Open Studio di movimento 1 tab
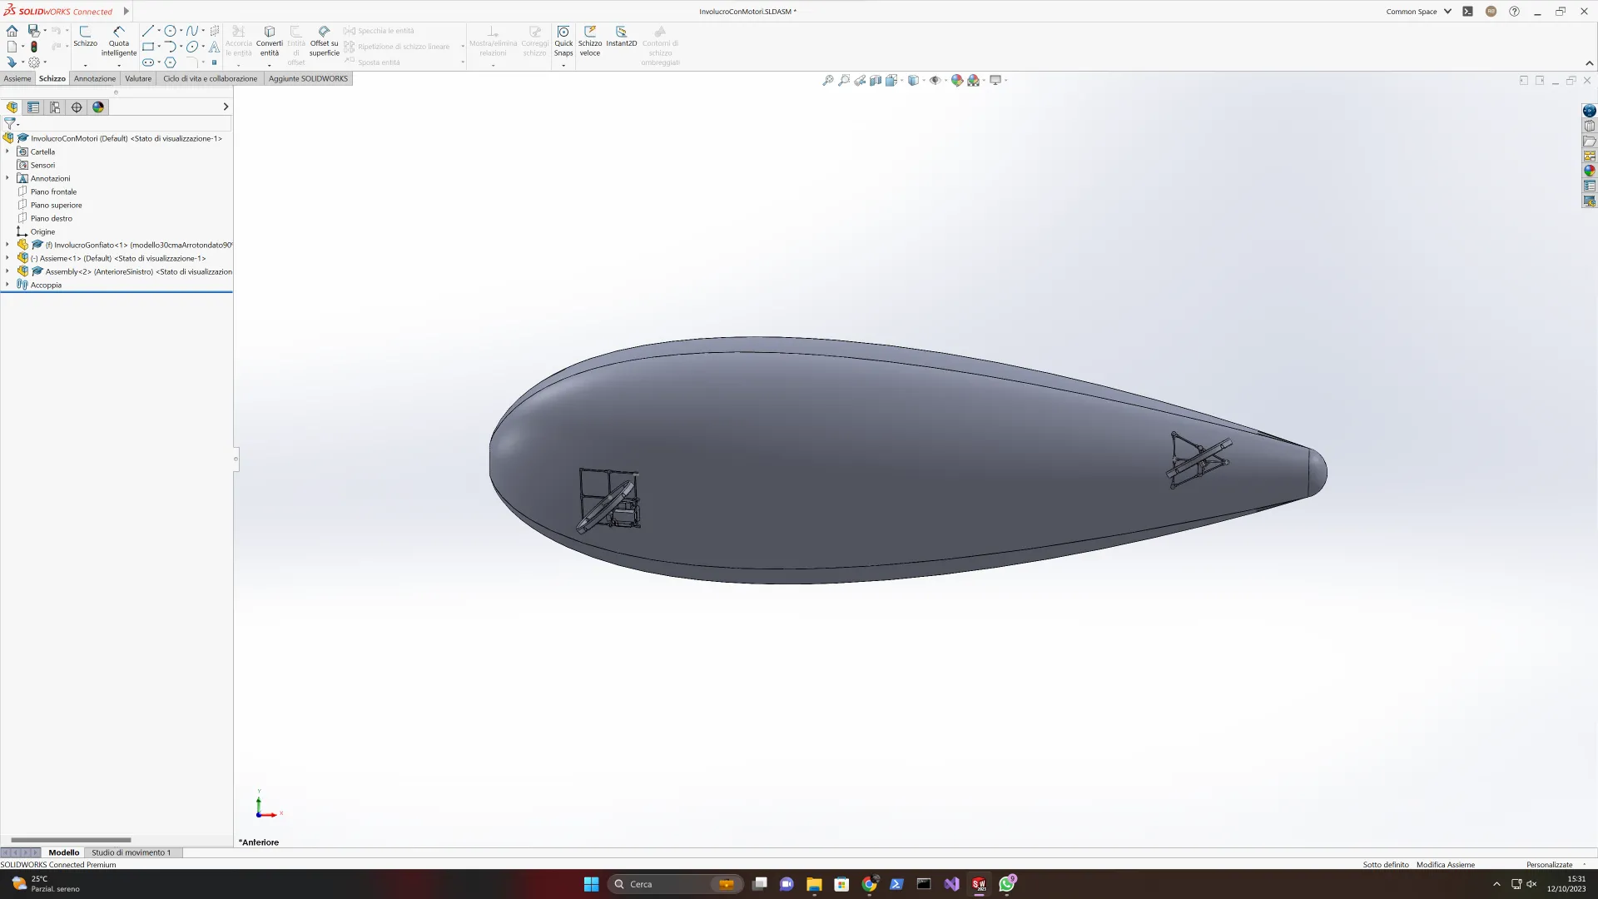This screenshot has width=1598, height=899. 131,852
